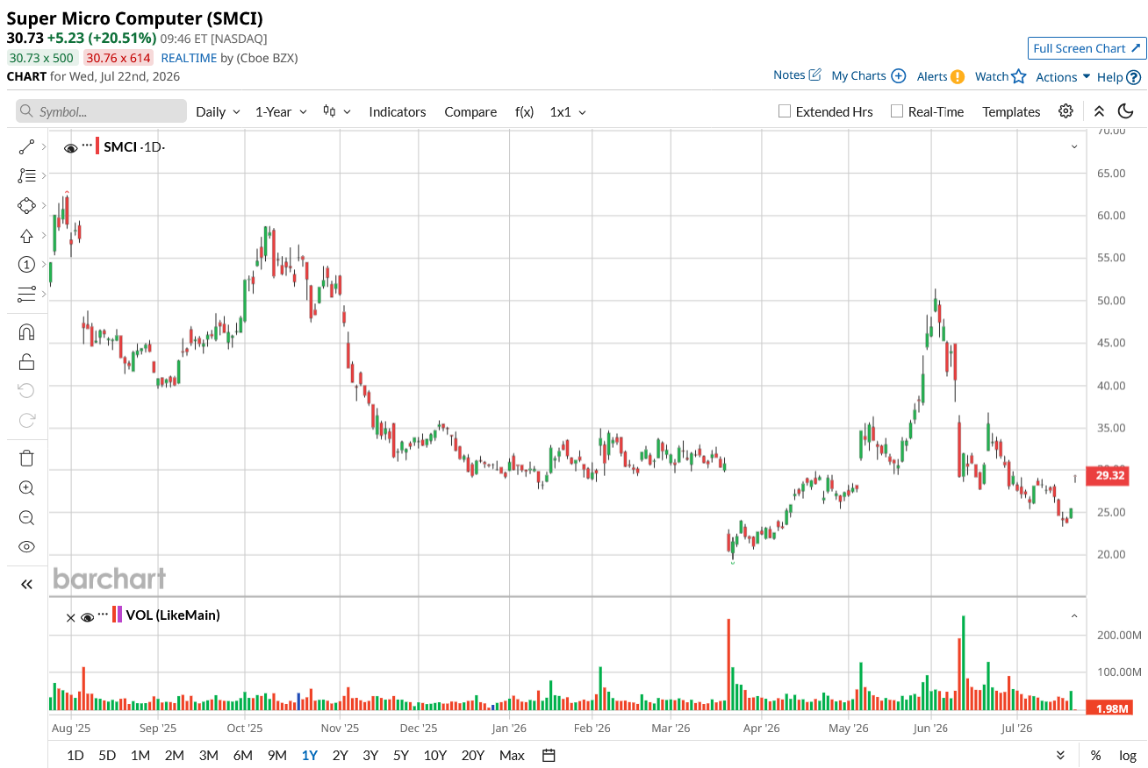Open the candlestick chart type dropdown

[337, 111]
